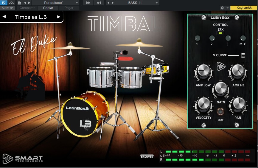
Task: Click the Smart Technologies logo at bottom left
Action: pyautogui.click(x=23, y=159)
